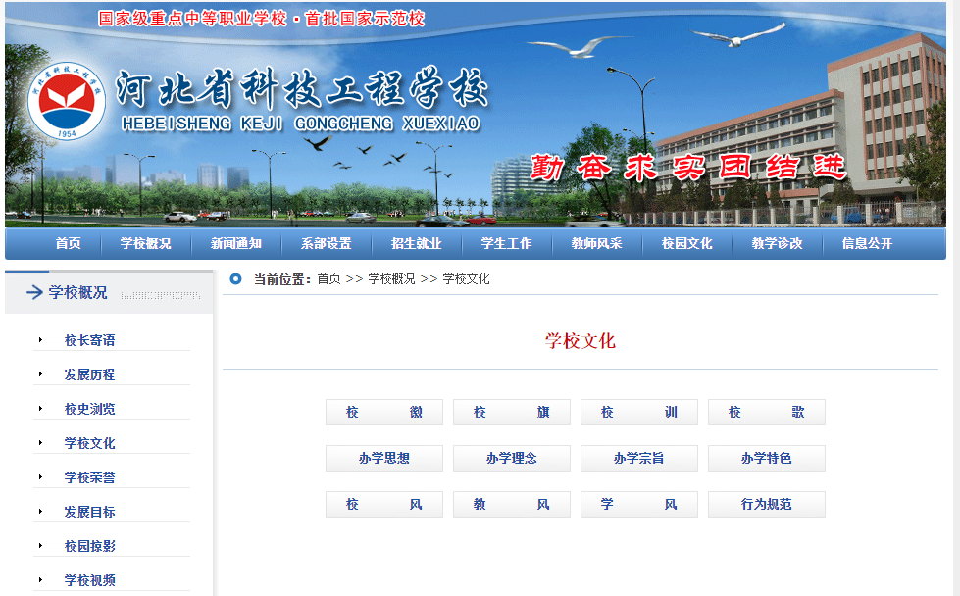Select 校园掠影 in the sidebar
The image size is (960, 596).
90,546
